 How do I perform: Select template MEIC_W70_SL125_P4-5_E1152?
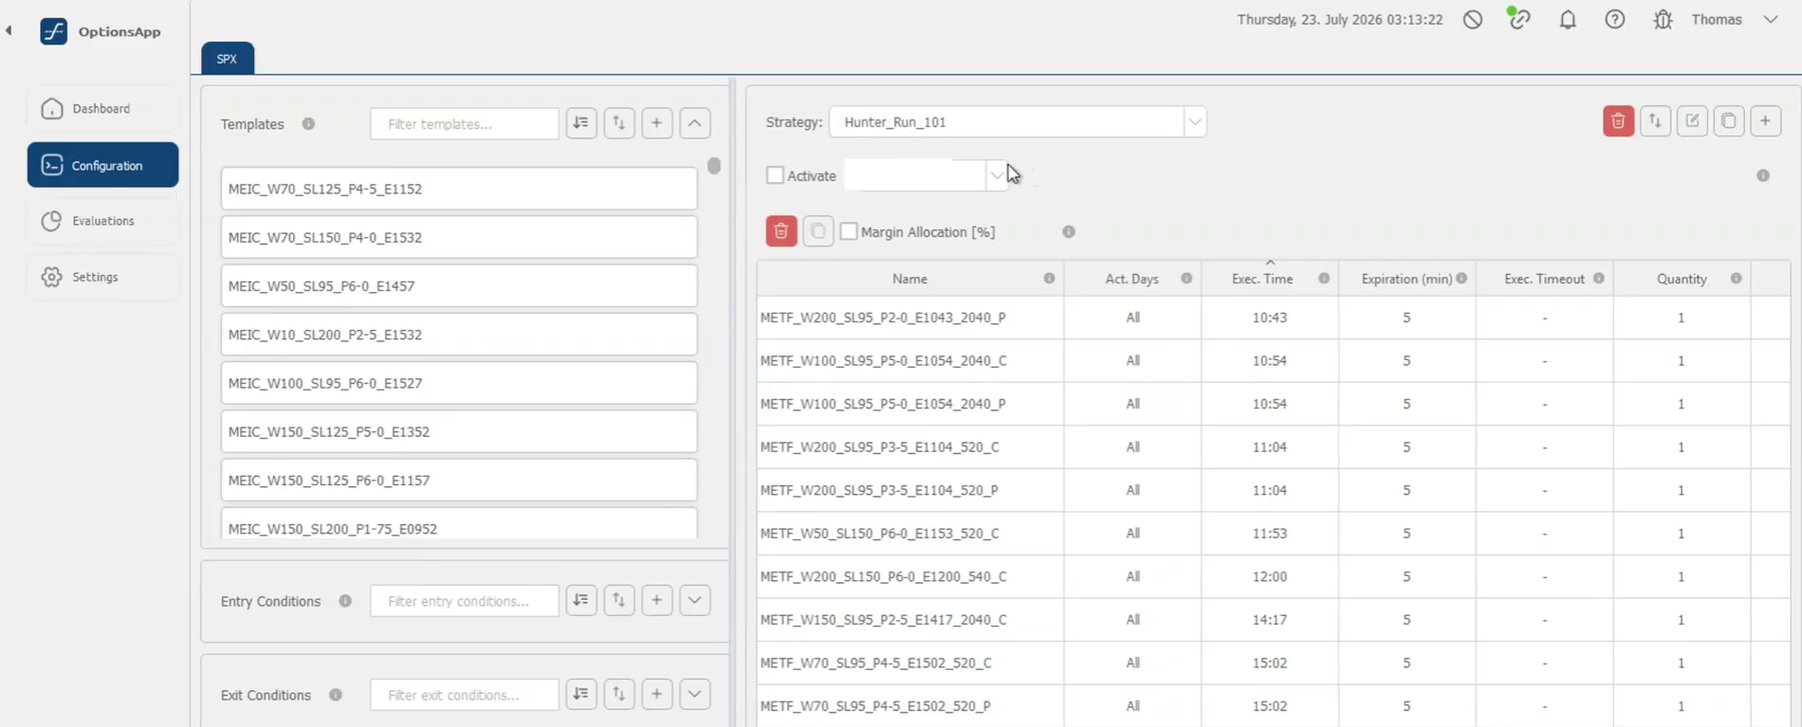coord(459,189)
